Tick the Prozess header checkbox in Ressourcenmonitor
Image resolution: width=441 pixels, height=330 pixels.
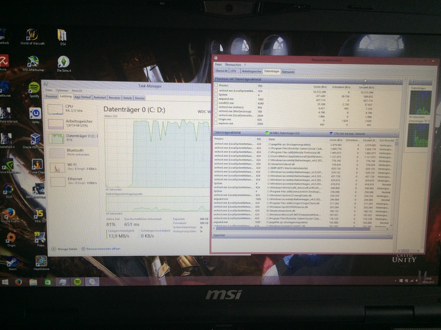click(216, 86)
